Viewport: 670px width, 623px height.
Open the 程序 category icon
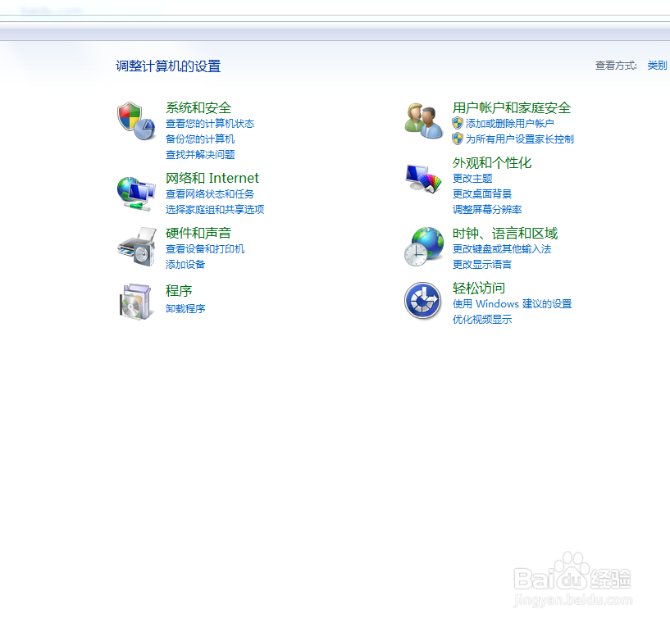pyautogui.click(x=135, y=300)
